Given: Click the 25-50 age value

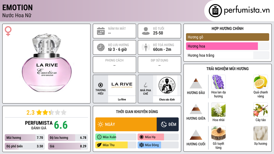Looking at the screenshot, I should click(158, 33).
